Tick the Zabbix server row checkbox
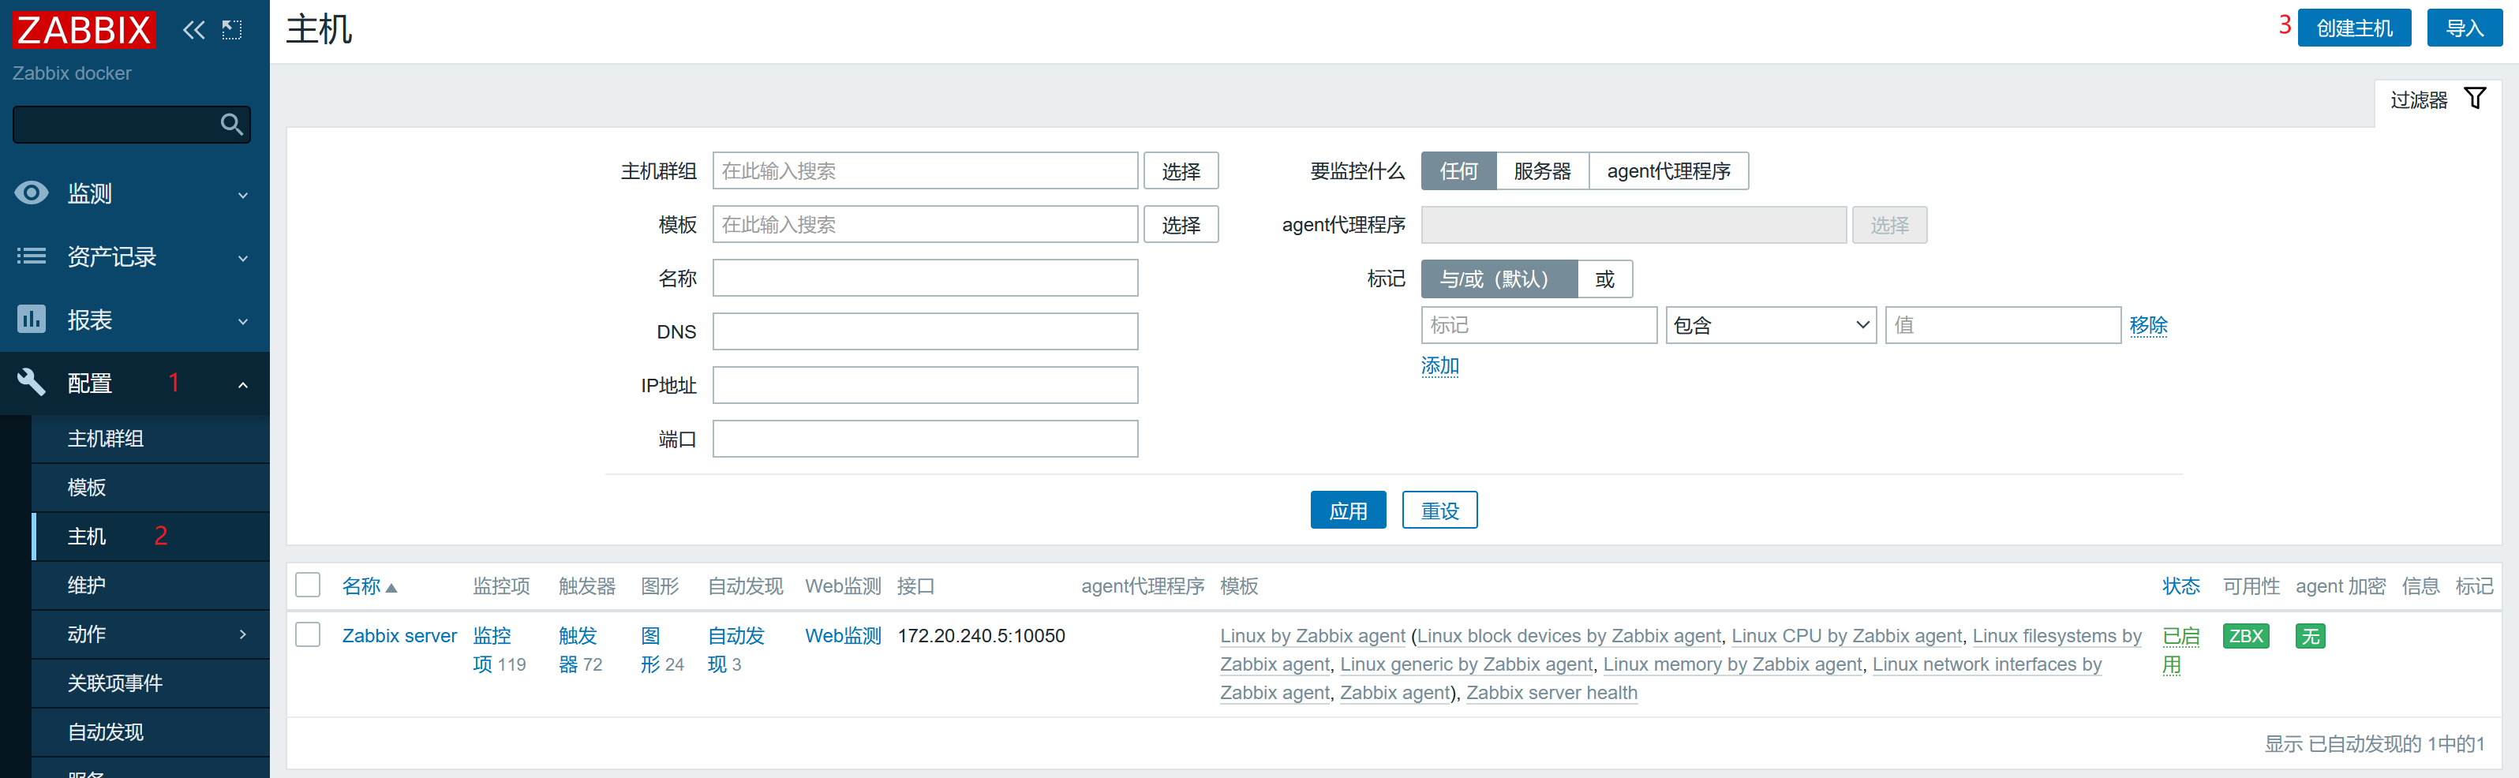Screen dimensions: 2519x778 click(x=308, y=635)
